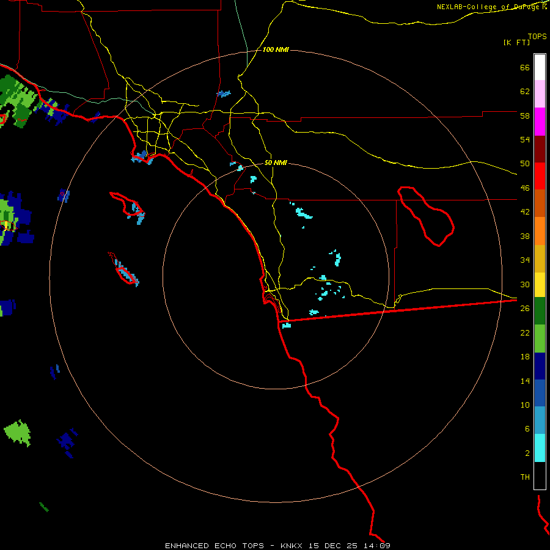This screenshot has height=550, width=550.
Task: Click the [K FT] units label
Action: [516, 43]
